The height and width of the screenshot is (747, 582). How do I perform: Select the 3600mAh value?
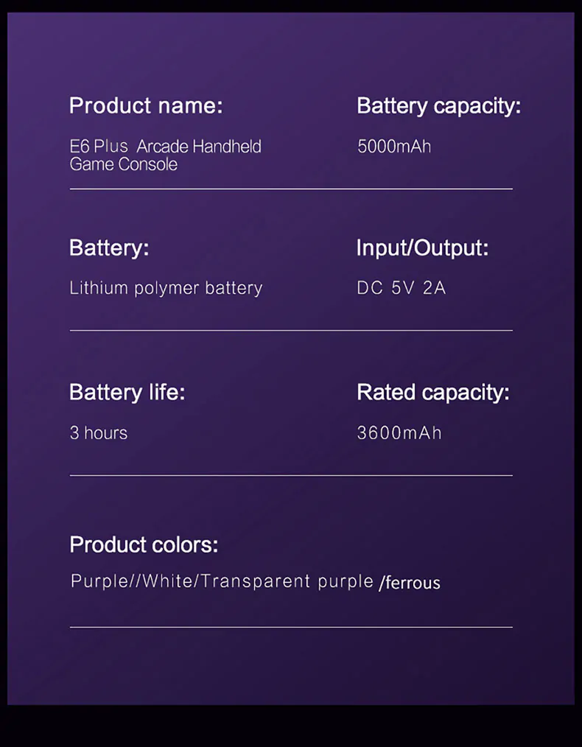coord(399,433)
